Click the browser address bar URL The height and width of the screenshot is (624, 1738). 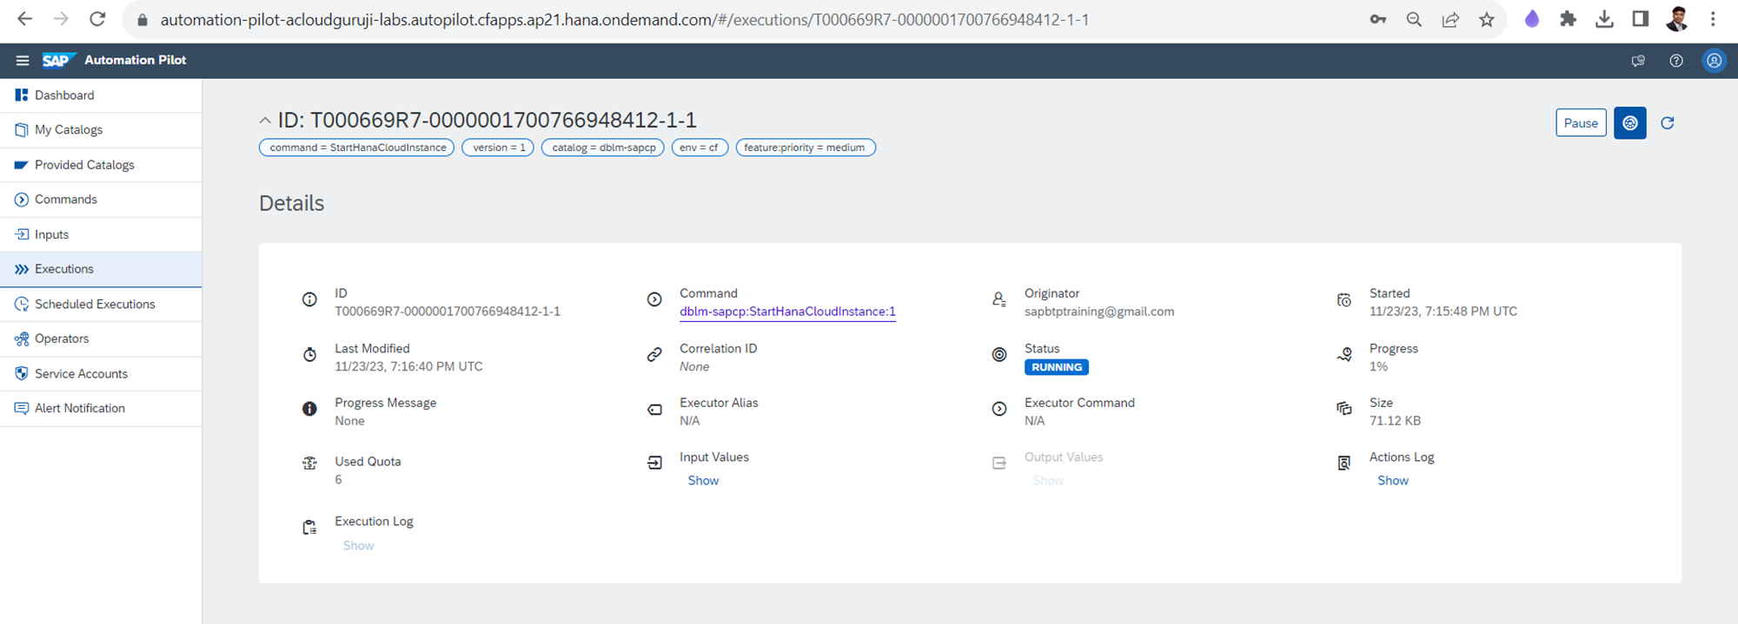click(624, 19)
